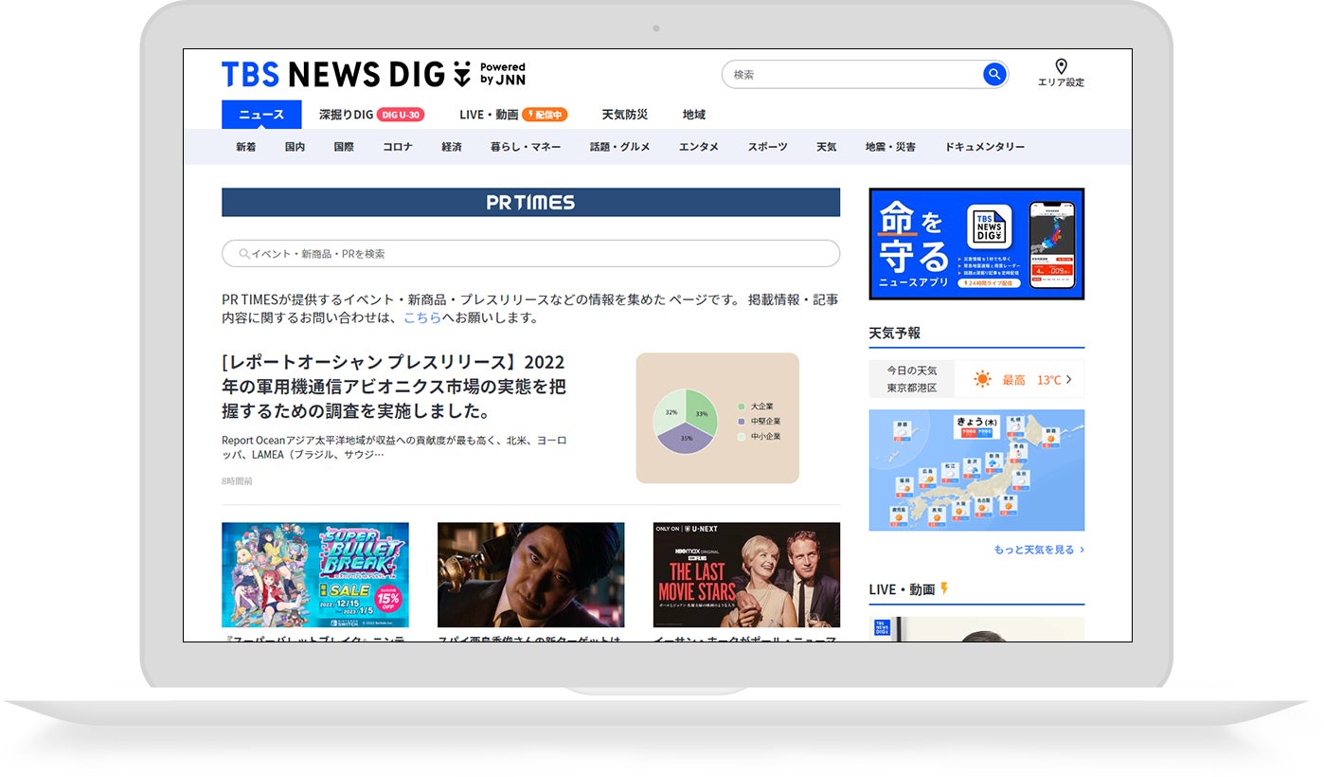This screenshot has width=1324, height=777.
Task: Go to 国際 category
Action: [x=344, y=147]
